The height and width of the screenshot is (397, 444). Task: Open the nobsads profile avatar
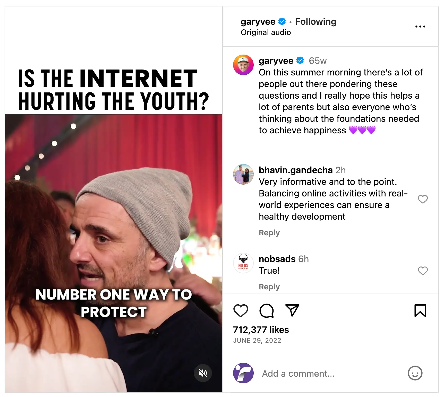243,263
